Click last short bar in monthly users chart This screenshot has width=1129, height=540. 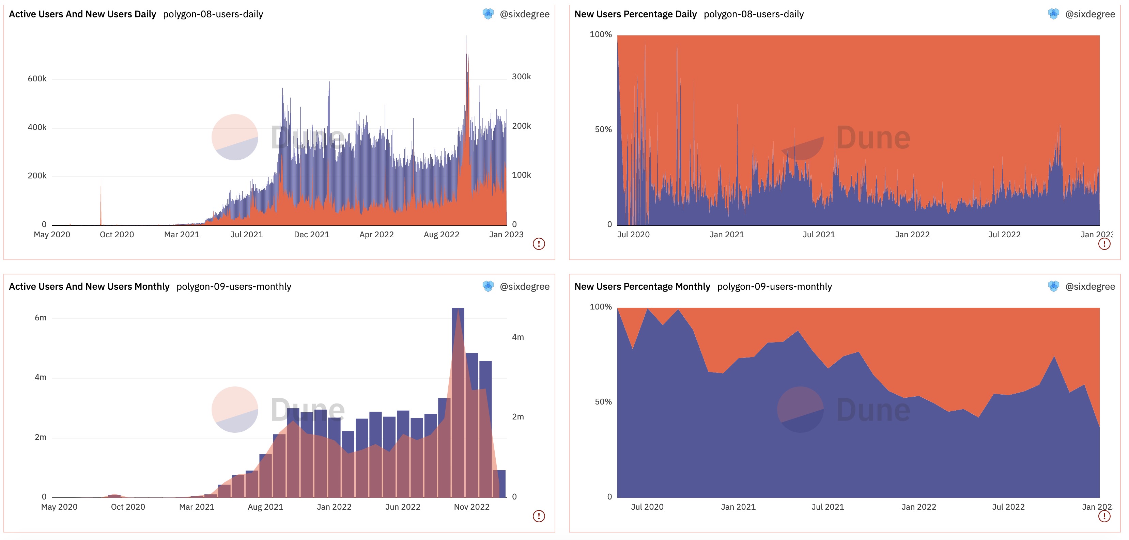click(499, 484)
